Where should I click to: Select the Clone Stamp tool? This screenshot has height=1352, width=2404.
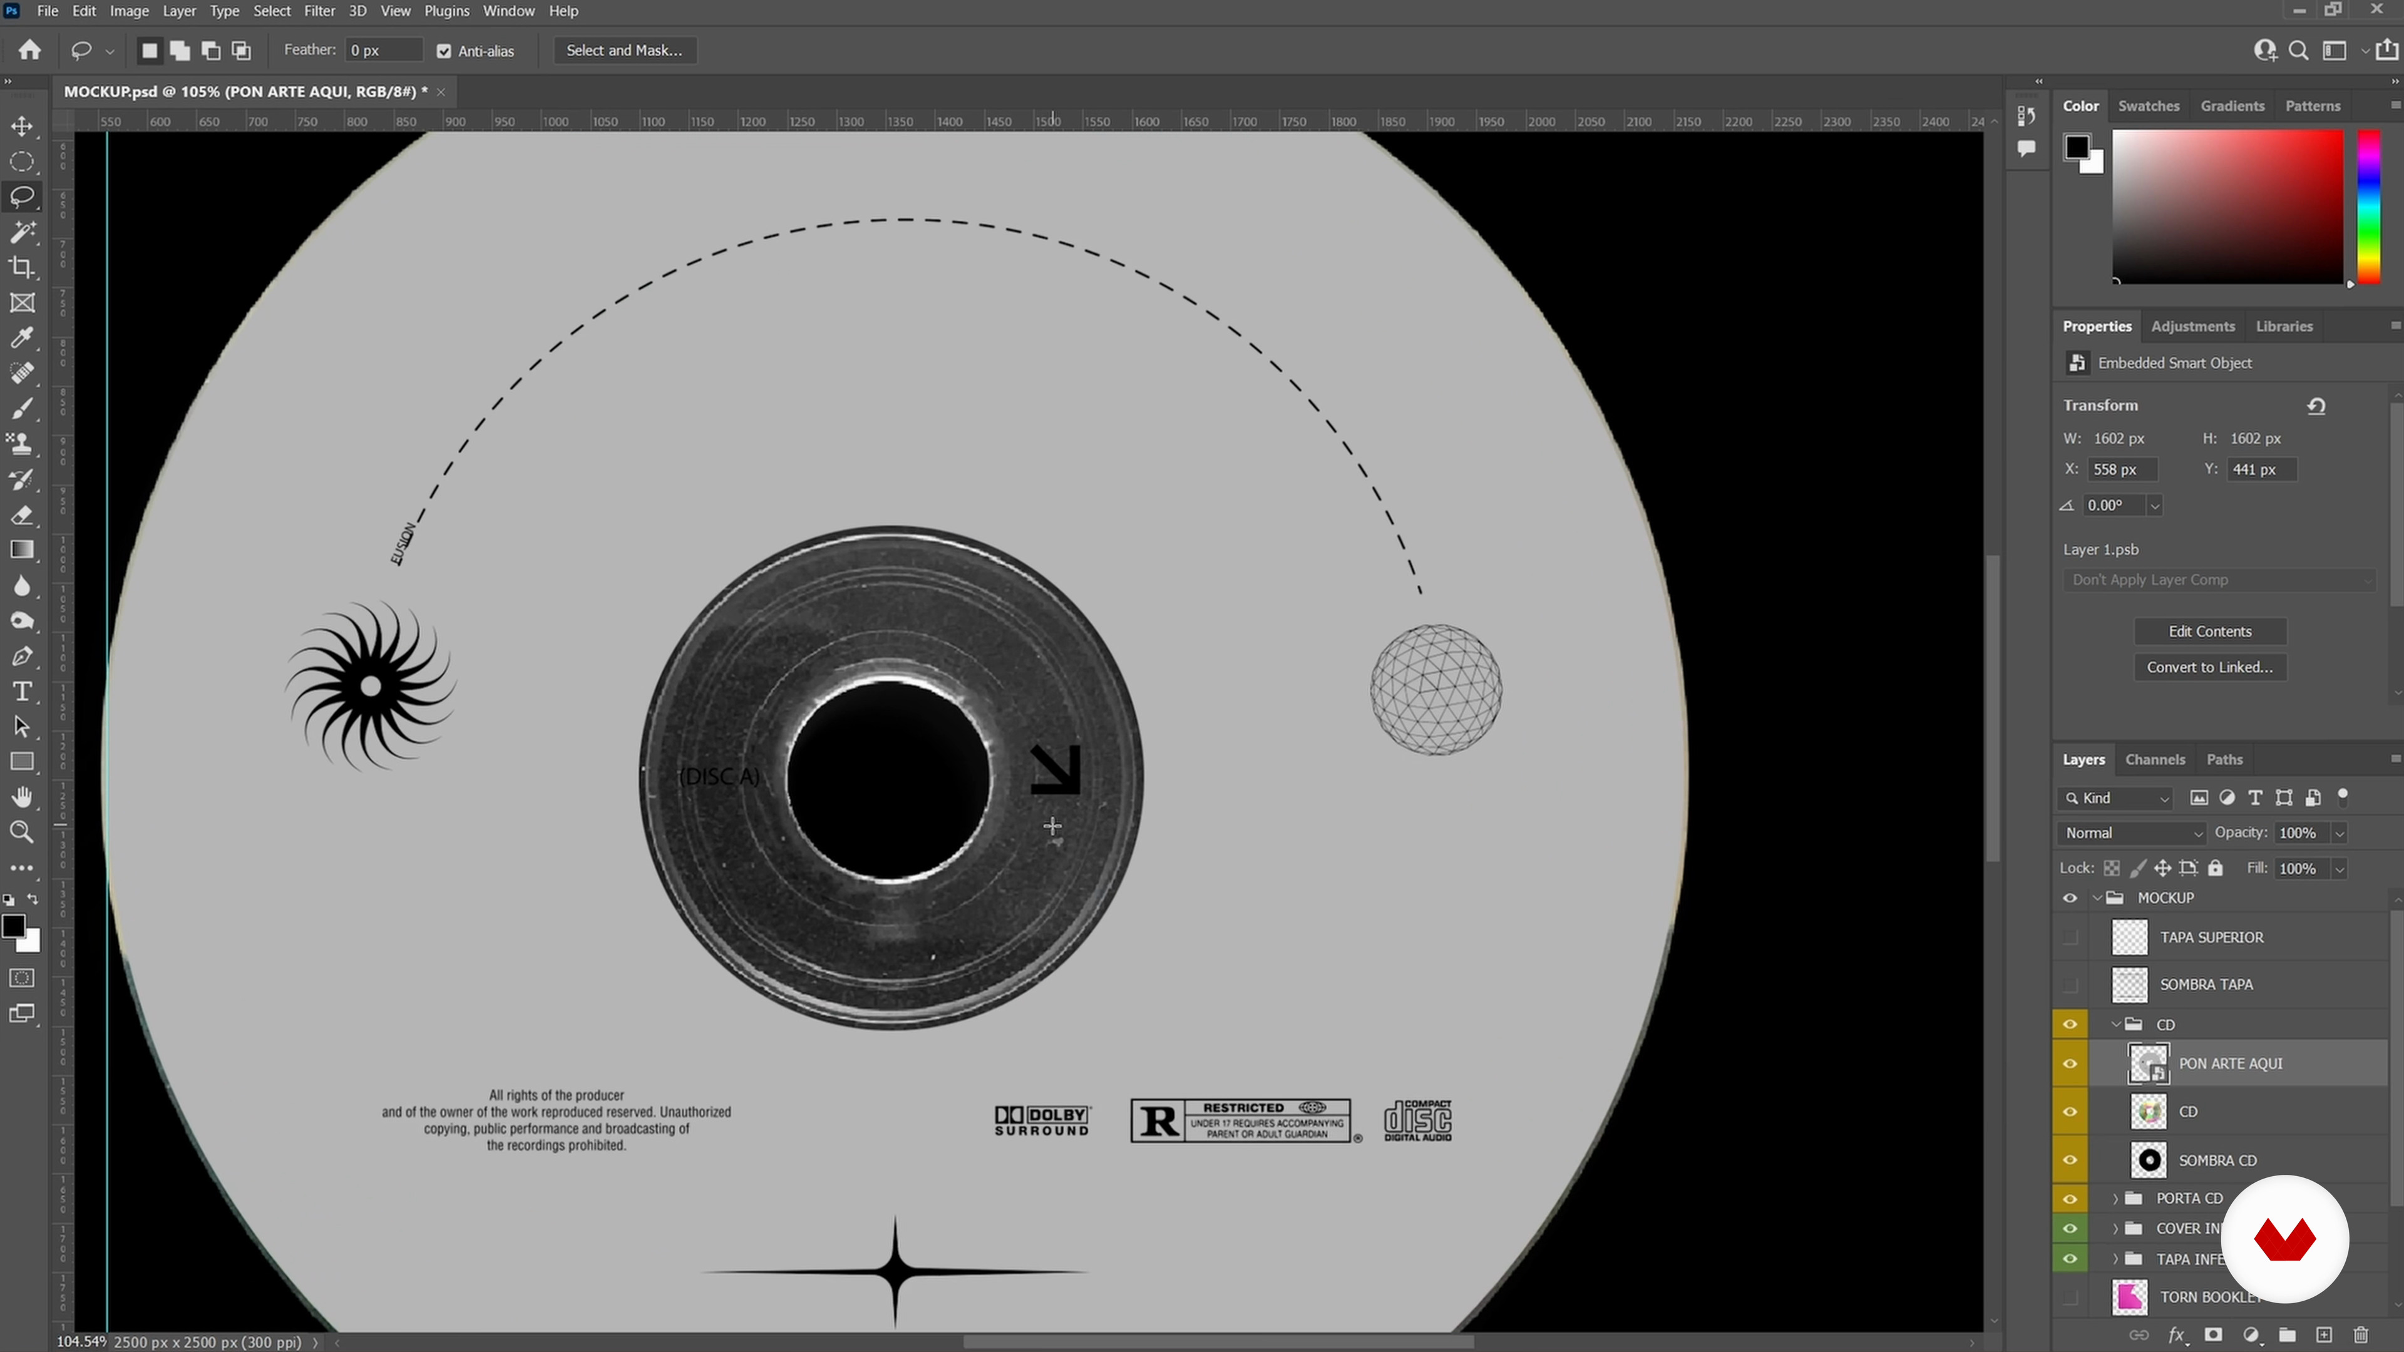pos(21,444)
